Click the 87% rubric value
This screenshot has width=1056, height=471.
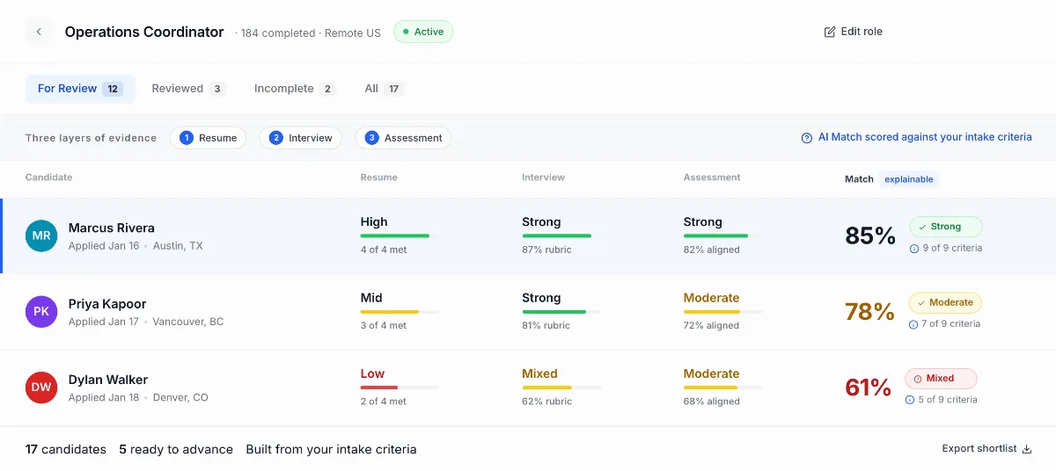click(x=546, y=250)
